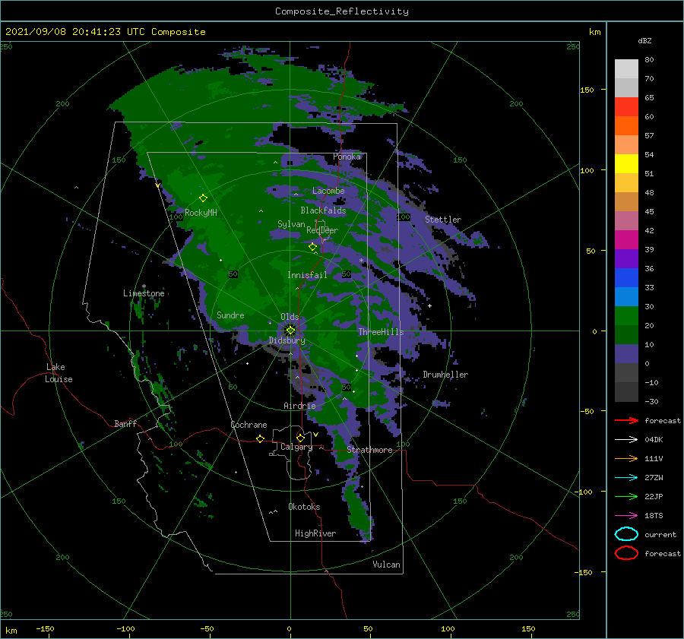
Task: Click the Composite_Reflectivity title
Action: coord(341,11)
